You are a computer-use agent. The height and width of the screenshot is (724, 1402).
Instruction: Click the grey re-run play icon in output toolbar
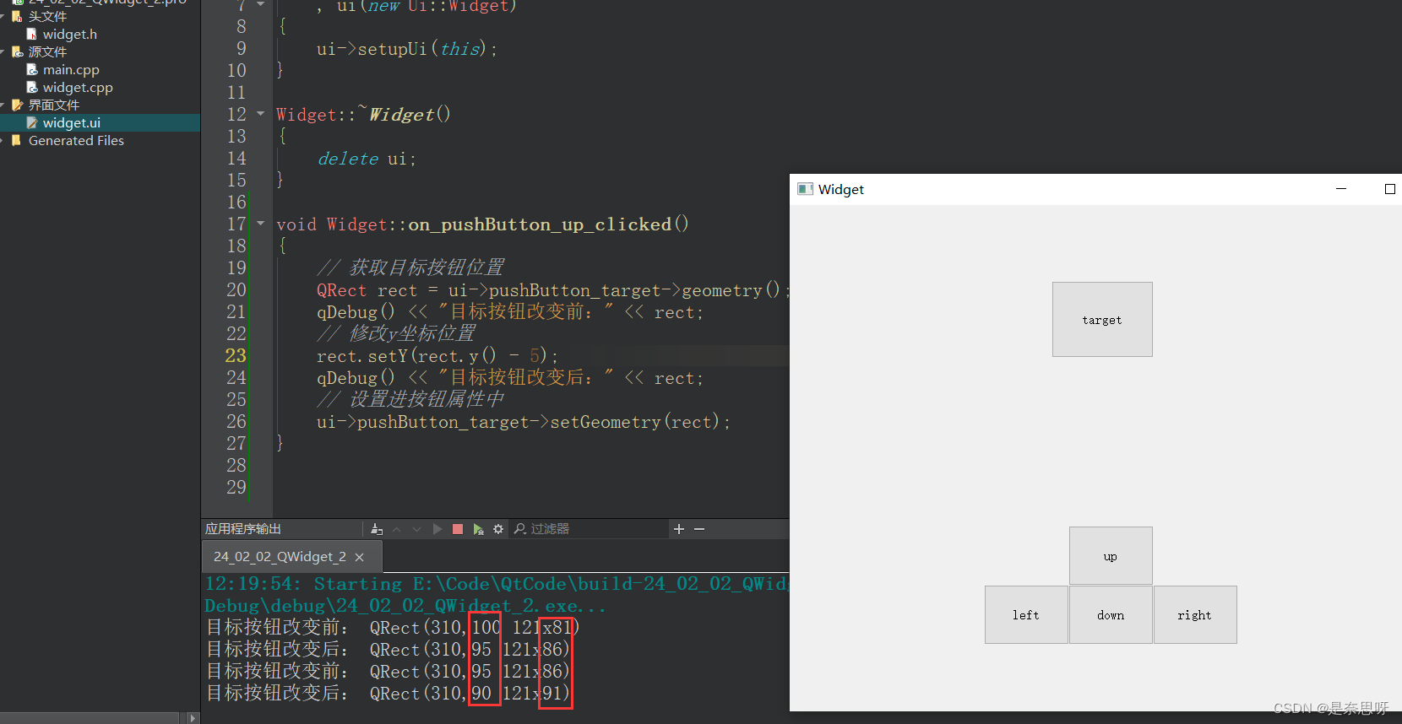click(x=437, y=529)
